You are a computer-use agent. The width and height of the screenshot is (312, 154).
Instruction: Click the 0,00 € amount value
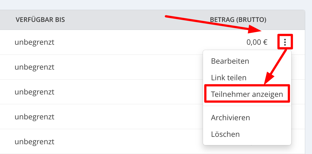tap(257, 42)
